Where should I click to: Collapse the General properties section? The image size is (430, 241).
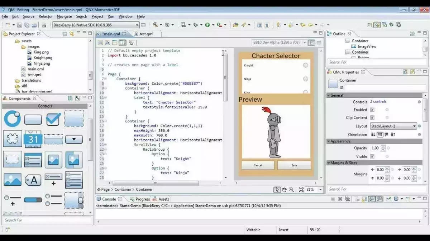[x=329, y=95]
